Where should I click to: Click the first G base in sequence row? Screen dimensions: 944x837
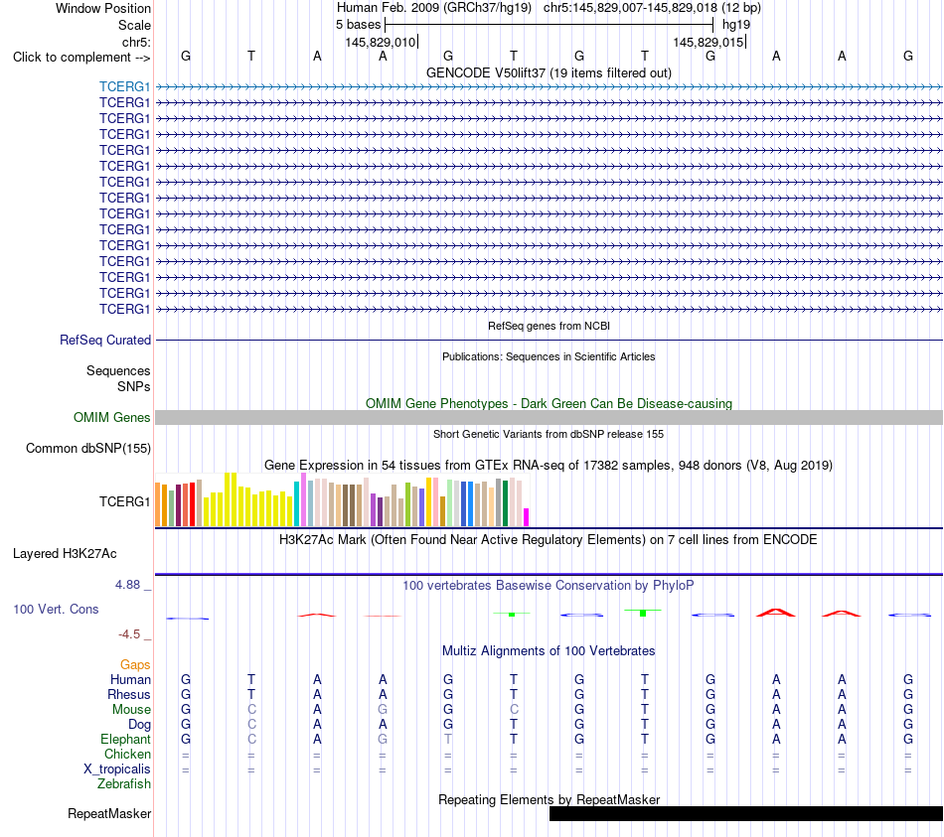tap(186, 56)
